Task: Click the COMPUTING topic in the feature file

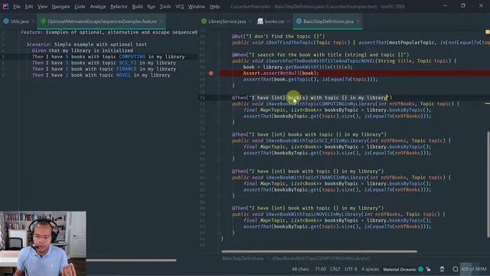Action: (x=132, y=57)
